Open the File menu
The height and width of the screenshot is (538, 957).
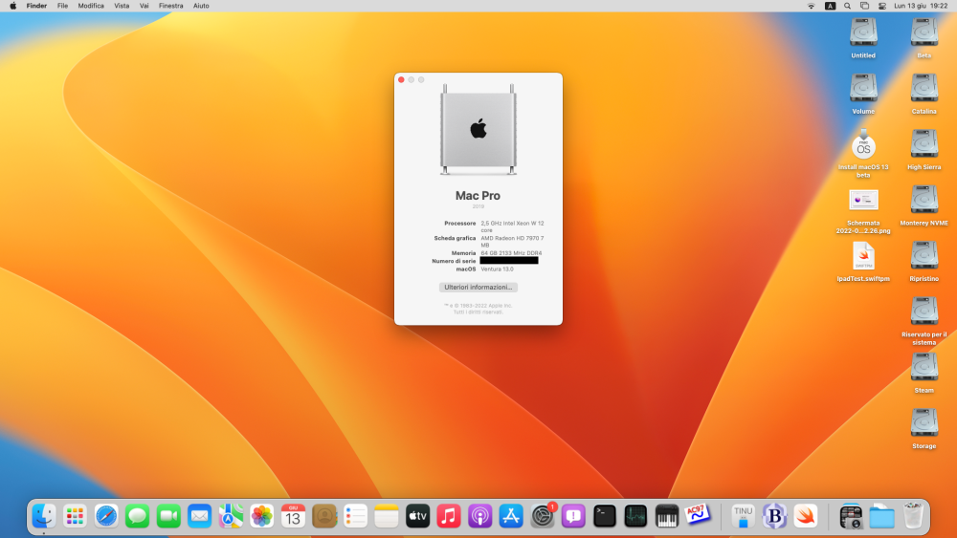(62, 6)
